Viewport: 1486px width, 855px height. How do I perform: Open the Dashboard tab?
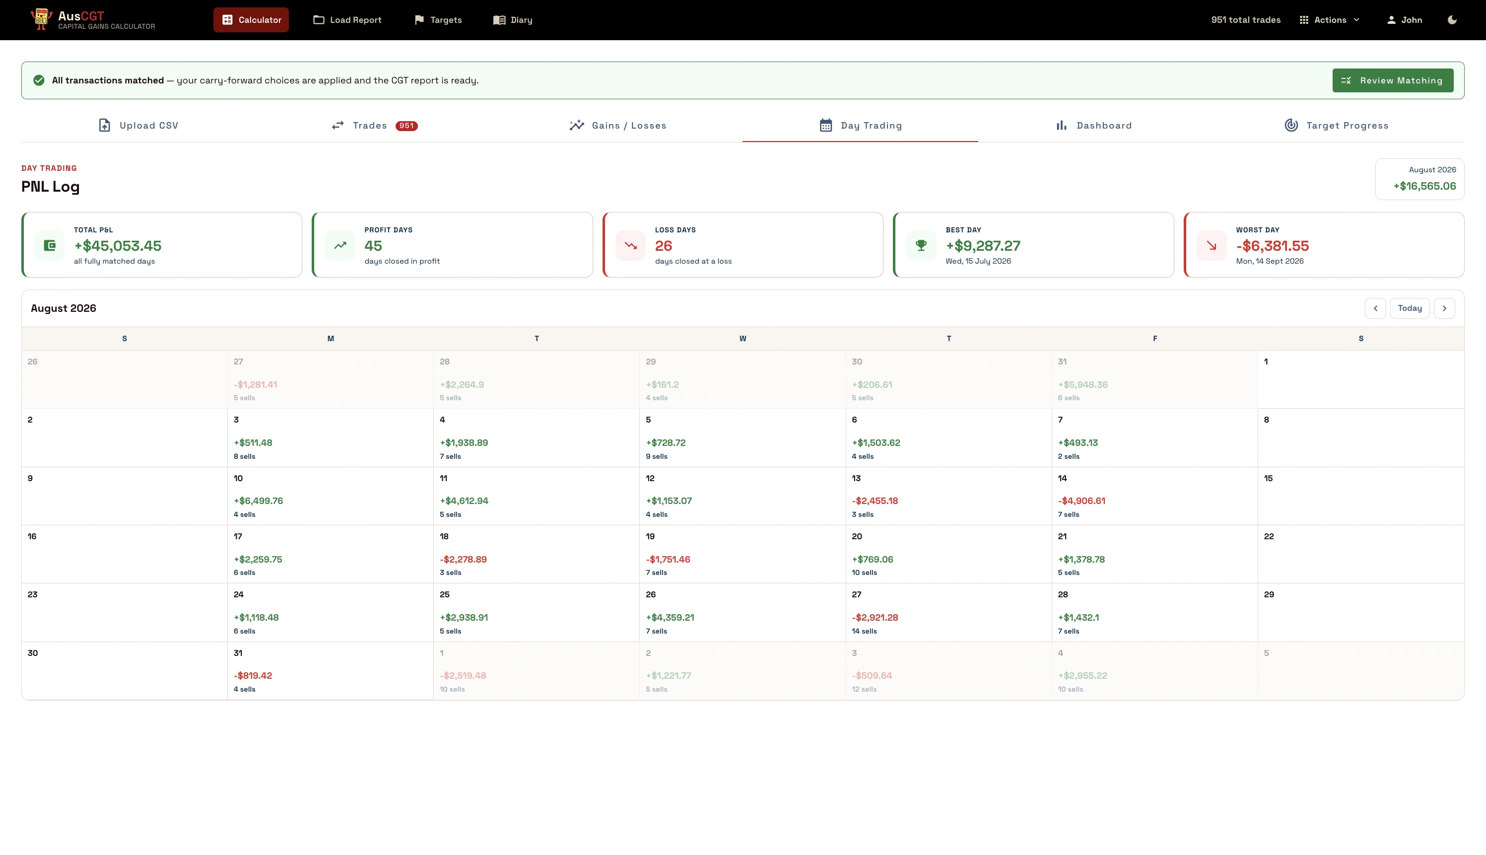point(1094,125)
